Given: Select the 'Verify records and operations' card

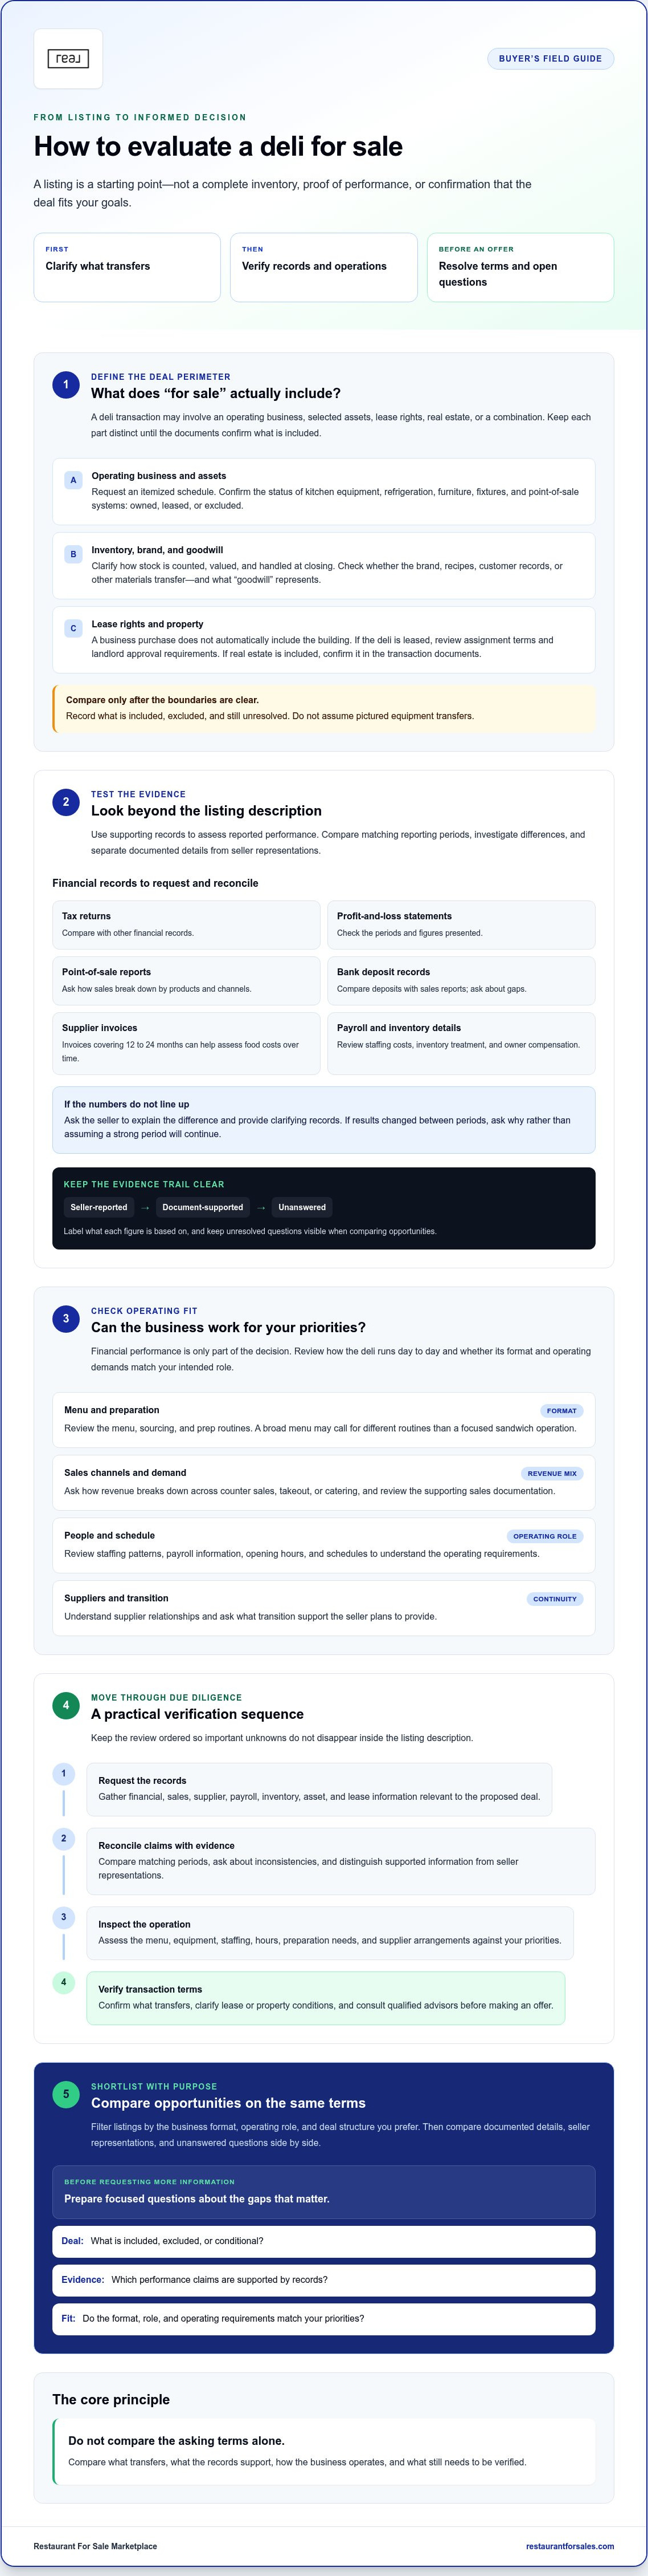Looking at the screenshot, I should tap(323, 267).
